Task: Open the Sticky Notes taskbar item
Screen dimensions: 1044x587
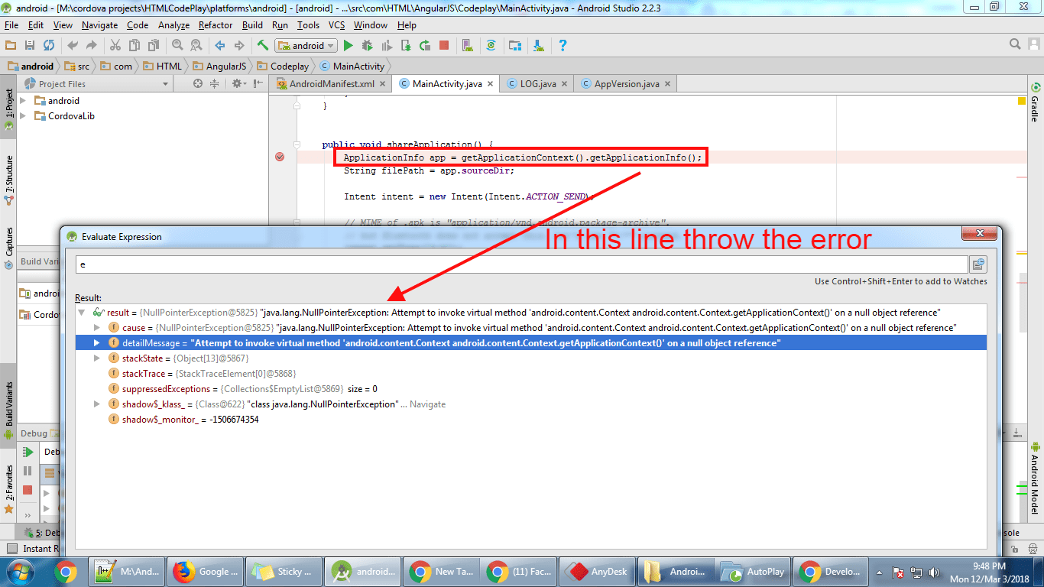Action: 285,571
